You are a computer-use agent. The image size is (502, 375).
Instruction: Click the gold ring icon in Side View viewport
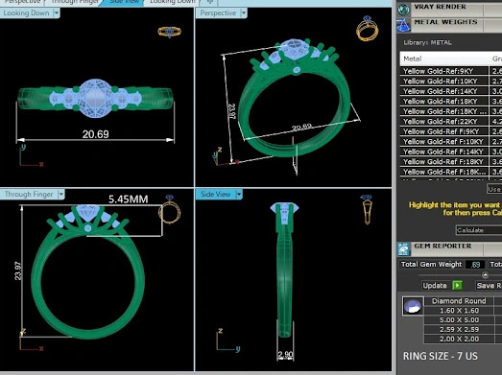tap(367, 210)
